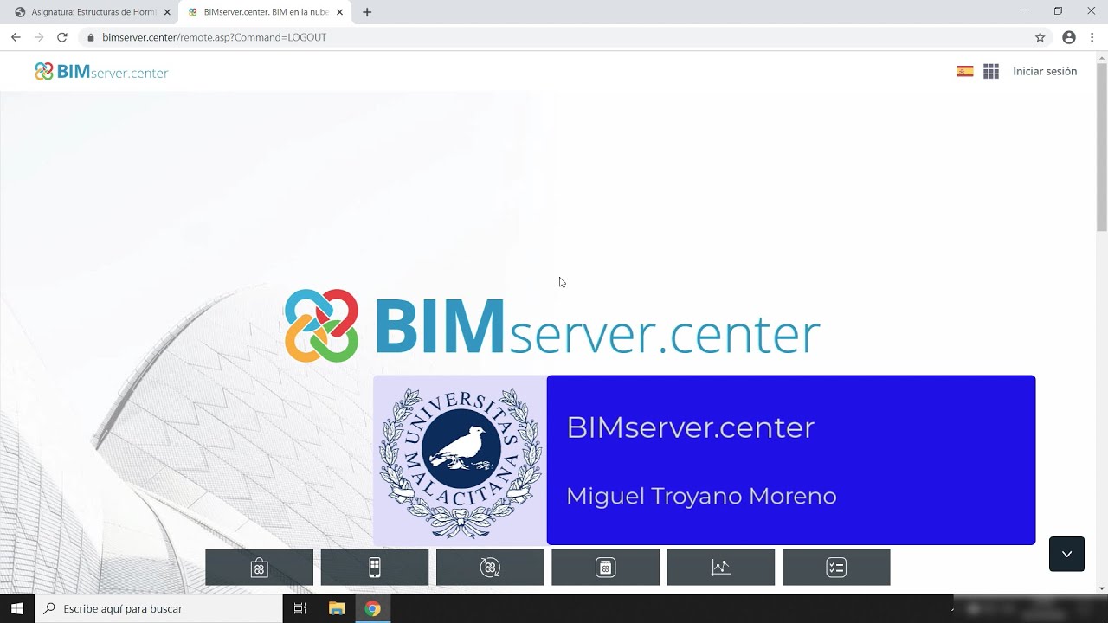Bookmark this page with star icon

click(x=1040, y=37)
